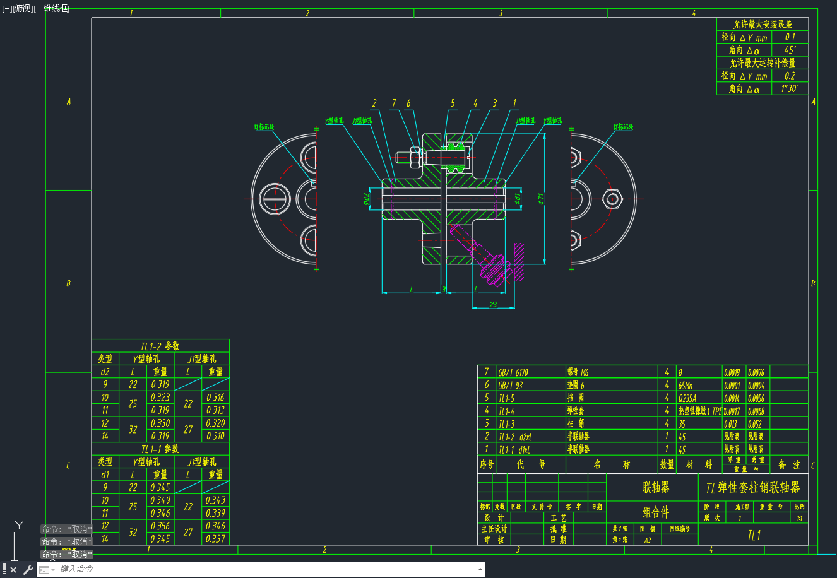Screen dimensions: 837x578
Task: Click value 0.330 in TL1-2 table
Action: [x=160, y=423]
